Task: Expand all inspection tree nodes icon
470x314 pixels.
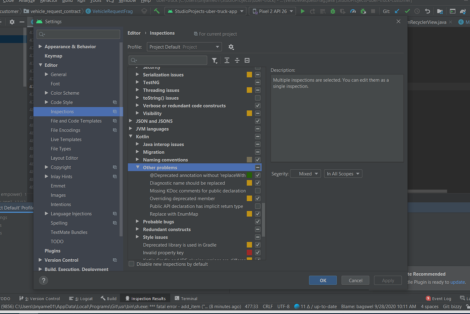Action: tap(227, 60)
